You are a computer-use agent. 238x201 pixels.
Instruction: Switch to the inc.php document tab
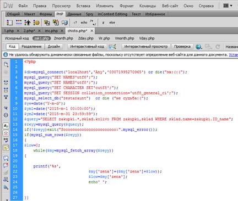pyautogui.click(x=51, y=31)
